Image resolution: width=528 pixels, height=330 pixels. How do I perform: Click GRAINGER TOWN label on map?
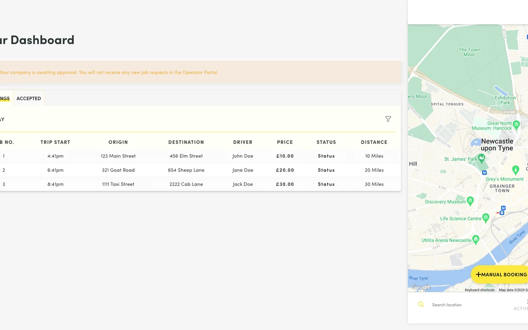tap(502, 188)
